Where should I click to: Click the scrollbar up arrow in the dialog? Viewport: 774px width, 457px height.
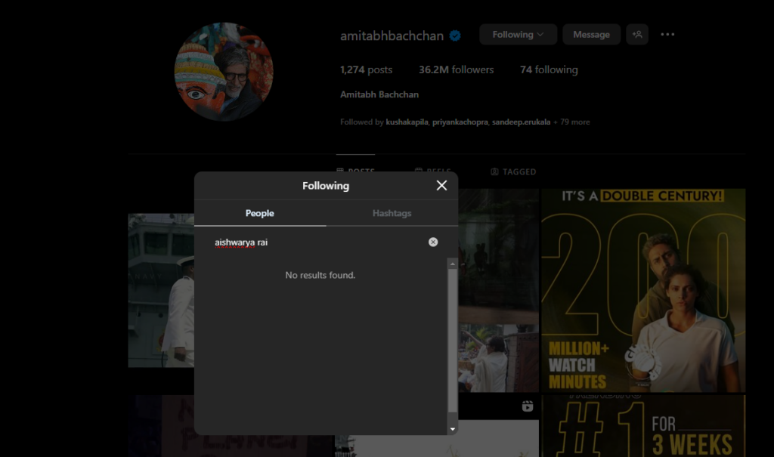(453, 264)
